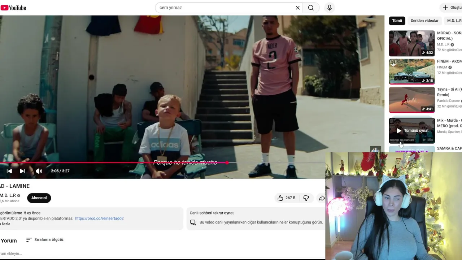The width and height of the screenshot is (462, 260).
Task: Open FINEM video thumbnail 3:18
Action: tap(412, 71)
